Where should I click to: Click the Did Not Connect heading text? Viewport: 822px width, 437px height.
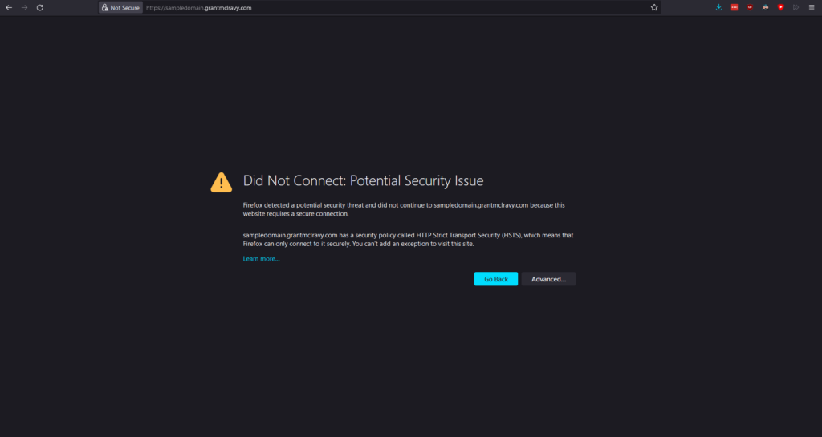point(363,181)
